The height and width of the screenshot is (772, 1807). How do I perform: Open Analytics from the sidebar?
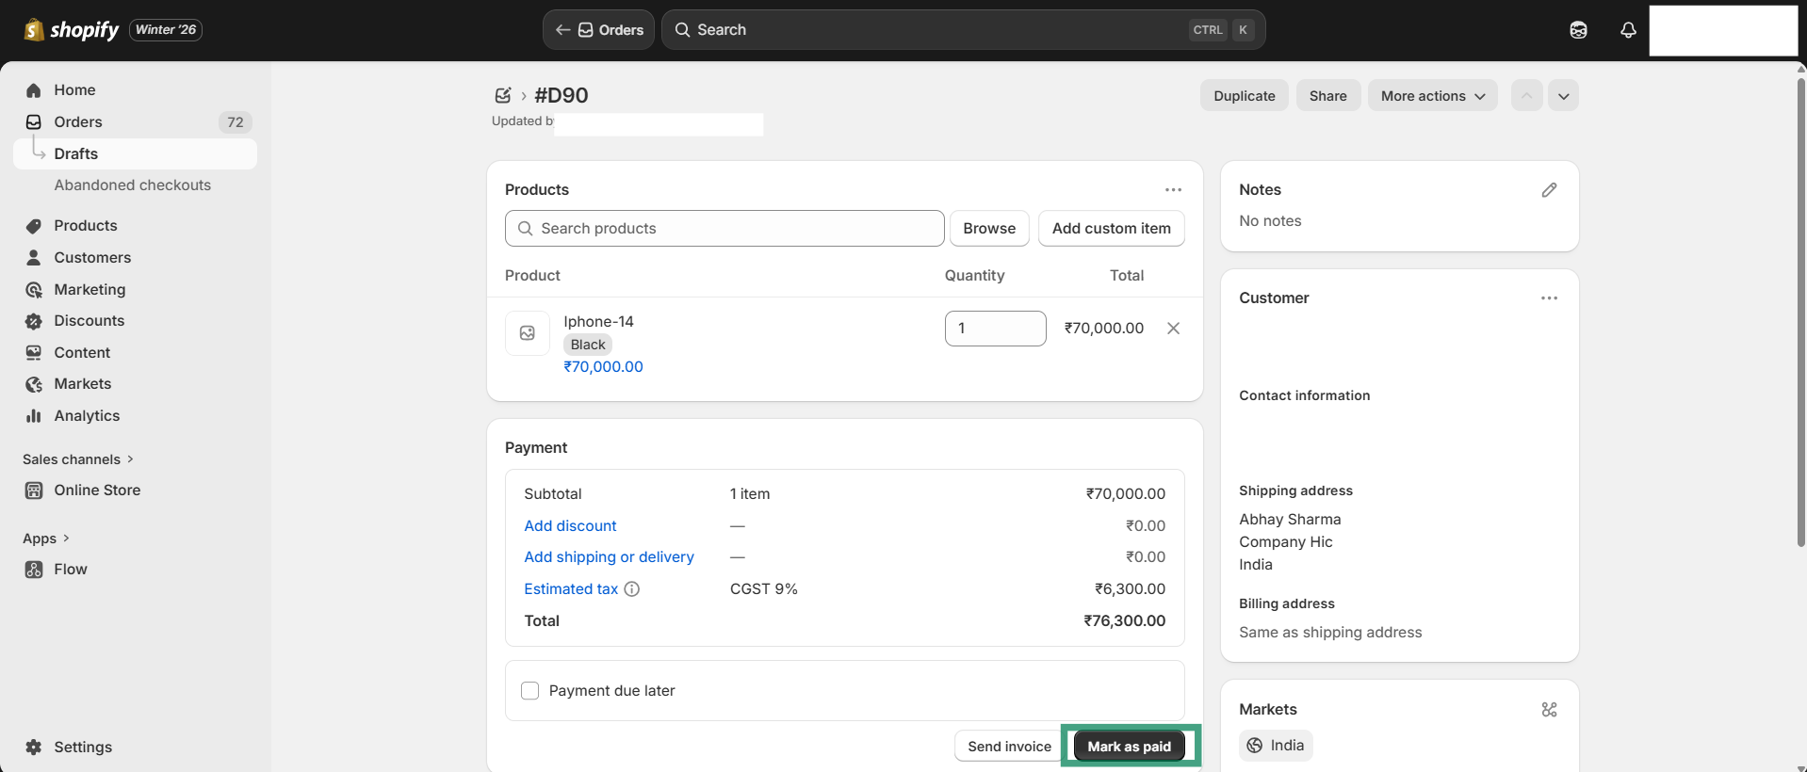coord(87,416)
